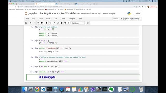The width and height of the screenshot is (166, 93).
Task: Interrupt the kernel with the stop icon
Action: (x=61, y=23)
